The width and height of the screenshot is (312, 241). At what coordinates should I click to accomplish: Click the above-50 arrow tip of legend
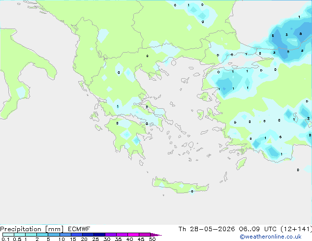point(156,235)
